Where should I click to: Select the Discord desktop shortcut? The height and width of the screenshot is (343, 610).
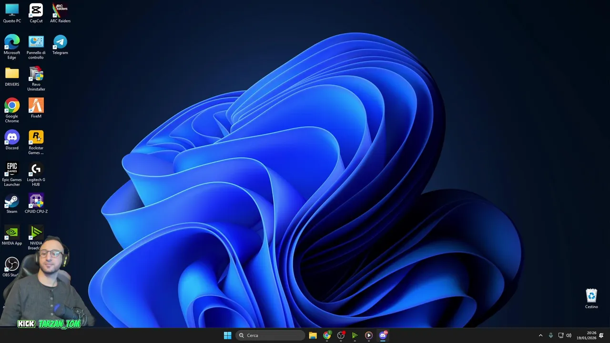(12, 140)
